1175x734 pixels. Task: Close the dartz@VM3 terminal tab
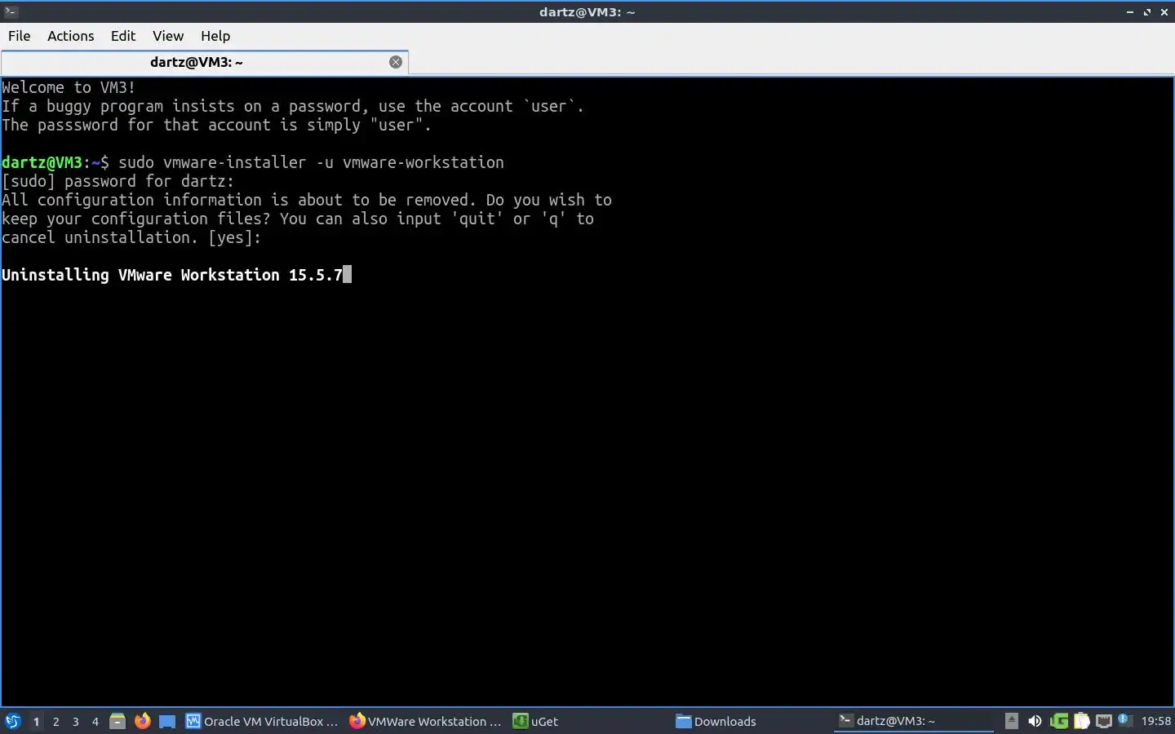tap(396, 62)
